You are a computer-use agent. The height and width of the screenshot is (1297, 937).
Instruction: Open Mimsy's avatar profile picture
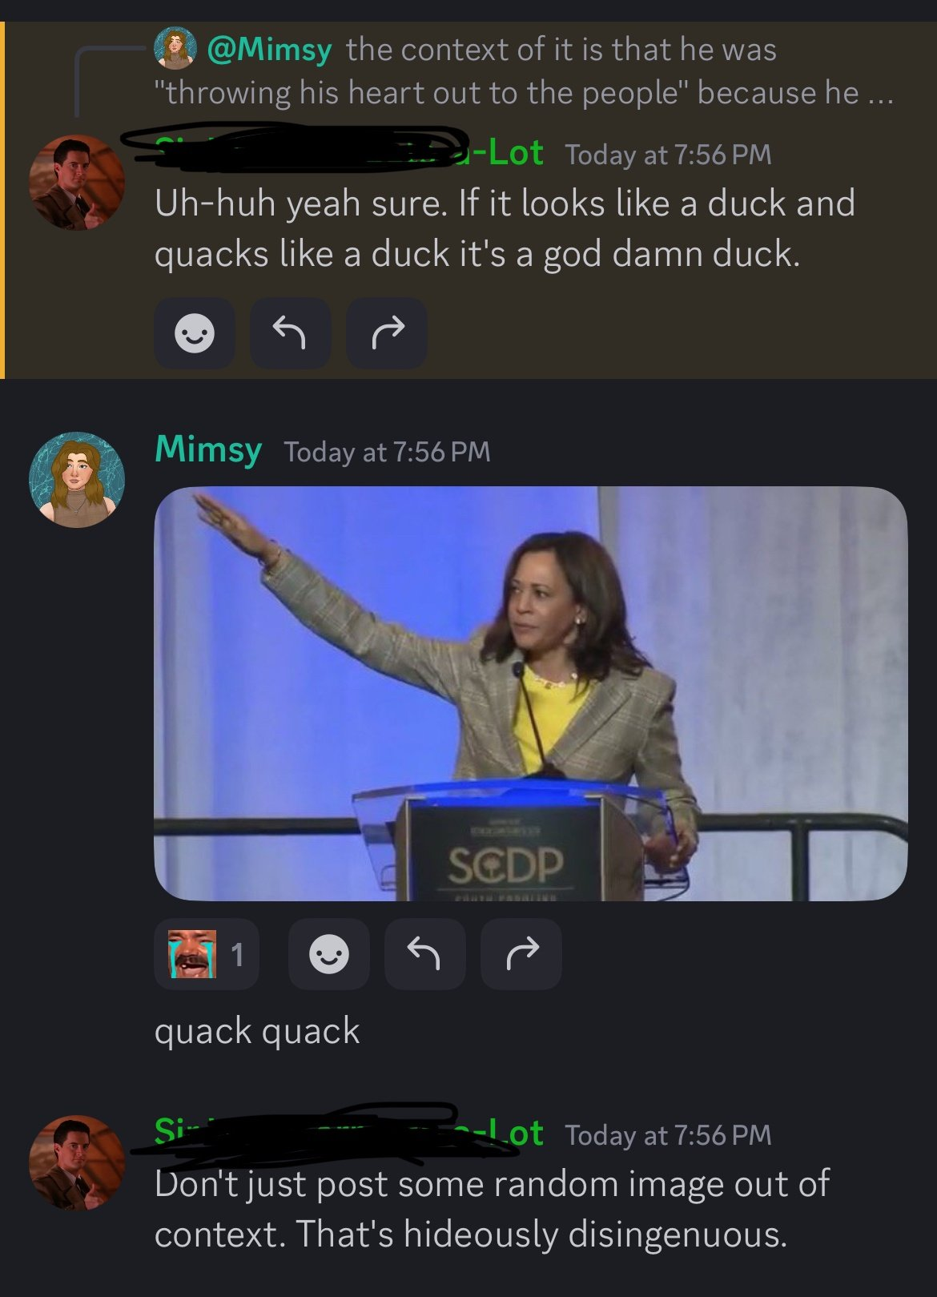77,480
